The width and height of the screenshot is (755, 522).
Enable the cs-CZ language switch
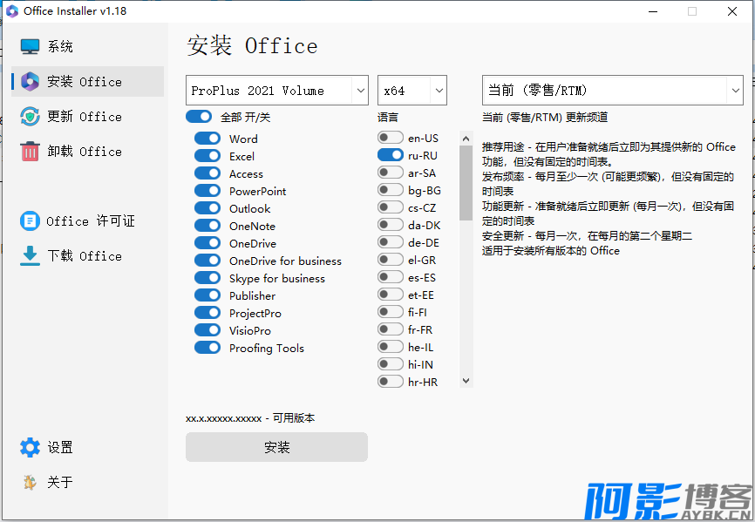click(390, 207)
